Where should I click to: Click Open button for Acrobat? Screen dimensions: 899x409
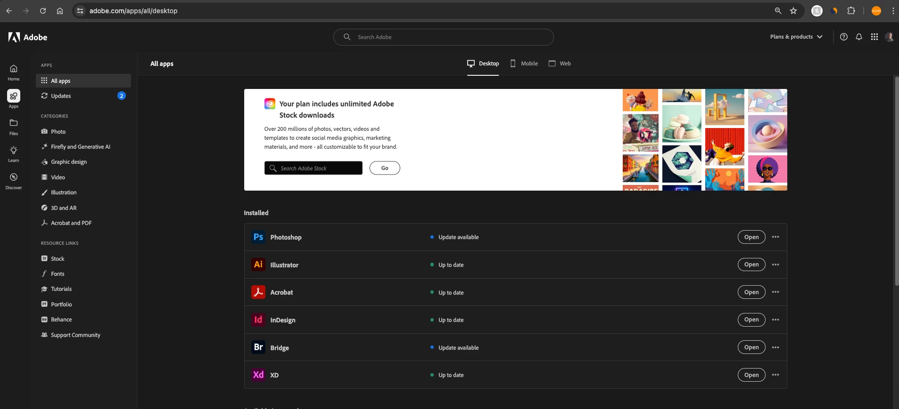751,292
